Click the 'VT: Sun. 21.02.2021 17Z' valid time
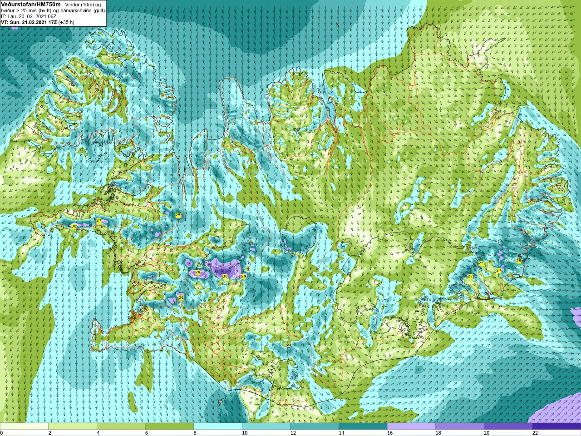Image resolution: width=581 pixels, height=436 pixels. (29, 22)
